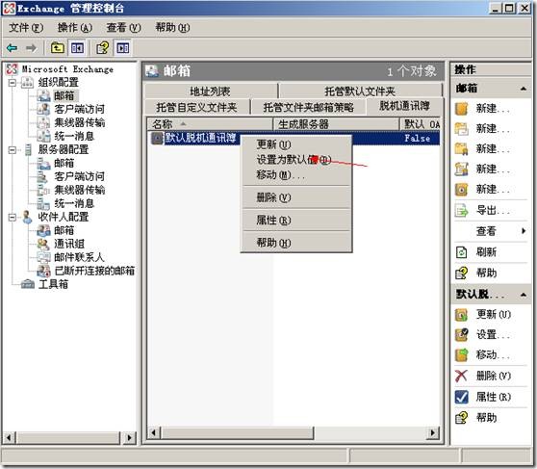537x469 pixels.
Task: Choose 设置为默认值 in context menu
Action: pos(296,160)
